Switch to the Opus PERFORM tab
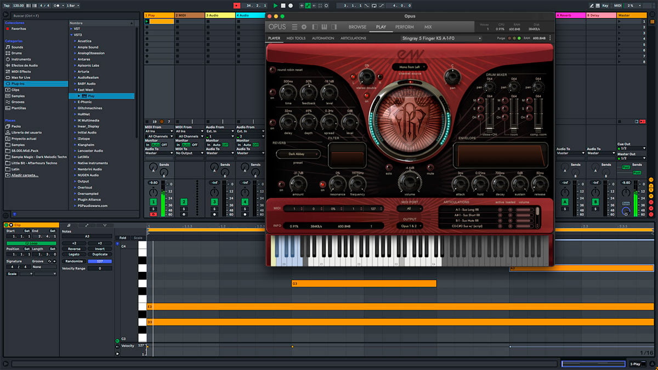 tap(405, 27)
